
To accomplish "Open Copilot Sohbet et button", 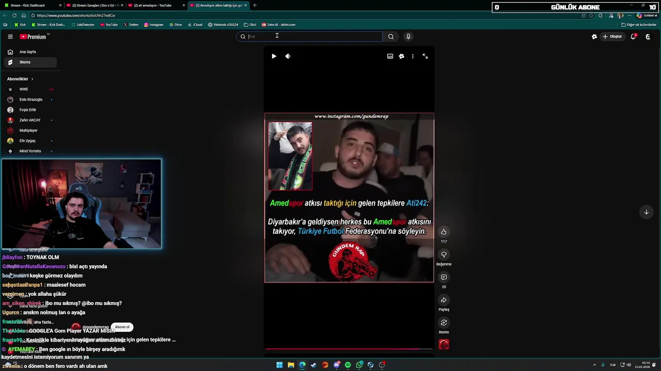I will pos(647,15).
